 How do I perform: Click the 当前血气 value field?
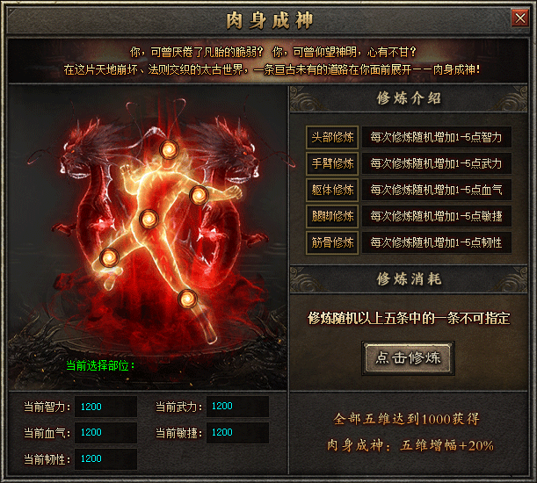point(105,433)
